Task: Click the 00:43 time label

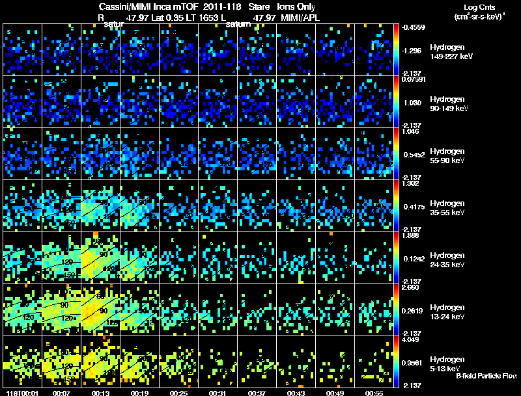Action: 296,393
